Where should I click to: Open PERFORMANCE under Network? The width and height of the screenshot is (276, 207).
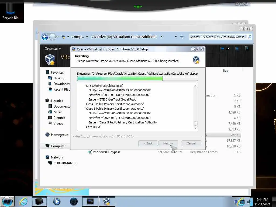pyautogui.click(x=65, y=163)
